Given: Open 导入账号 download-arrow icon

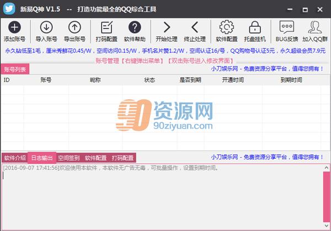Looking at the screenshot, I should point(46,27).
